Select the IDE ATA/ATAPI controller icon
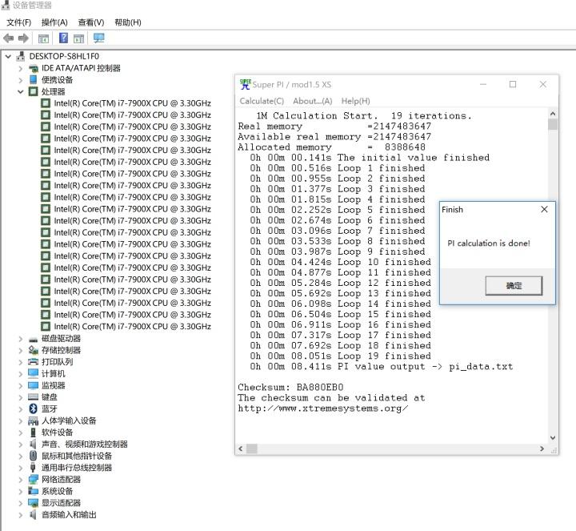Image resolution: width=576 pixels, height=531 pixels. point(33,68)
